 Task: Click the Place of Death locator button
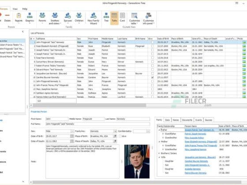(x=115, y=141)
